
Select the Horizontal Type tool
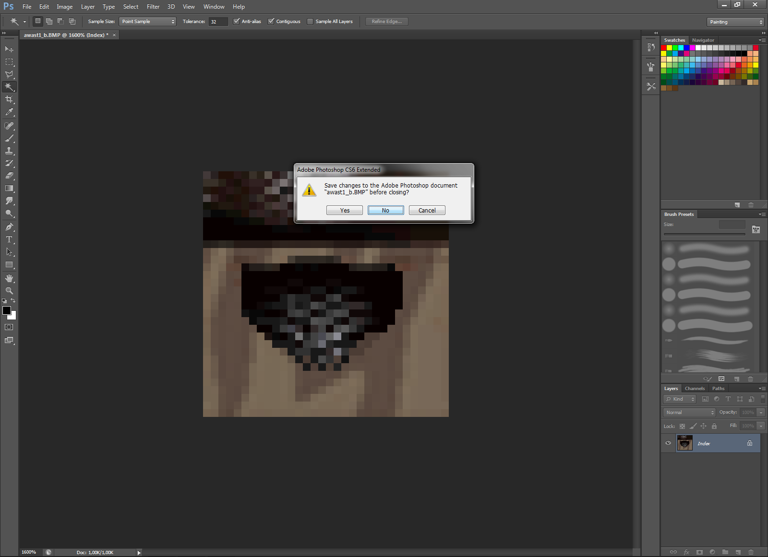click(x=9, y=239)
